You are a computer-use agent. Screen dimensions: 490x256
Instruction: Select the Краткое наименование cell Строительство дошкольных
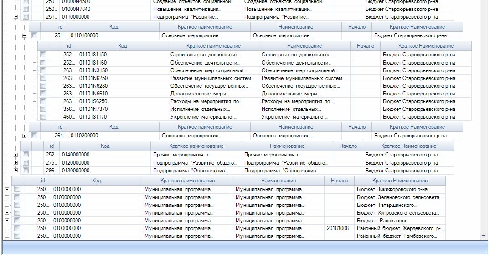click(206, 55)
